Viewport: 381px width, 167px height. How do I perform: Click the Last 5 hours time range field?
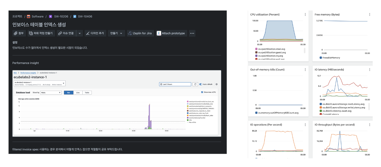coord(175,84)
